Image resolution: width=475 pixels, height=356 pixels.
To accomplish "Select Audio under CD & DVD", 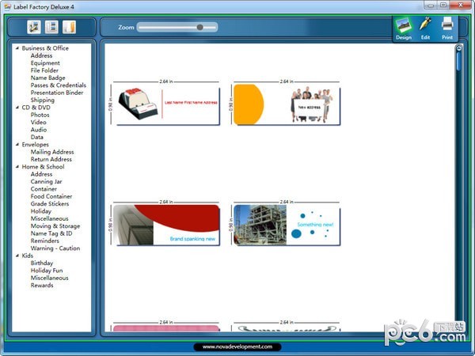I will point(39,130).
